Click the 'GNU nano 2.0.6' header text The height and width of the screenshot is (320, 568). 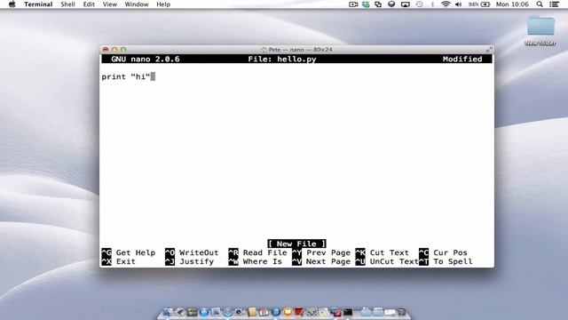(146, 60)
